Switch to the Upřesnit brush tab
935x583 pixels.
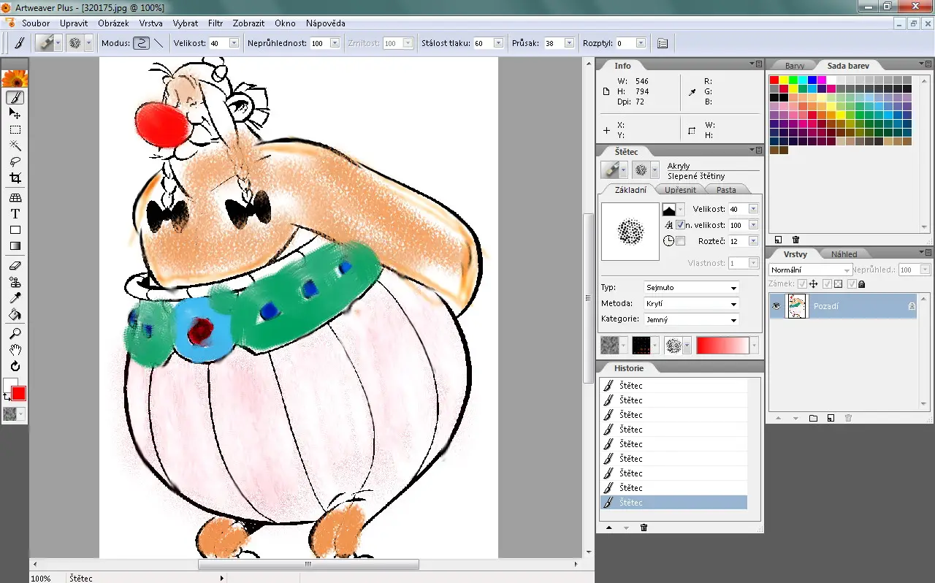tap(680, 190)
